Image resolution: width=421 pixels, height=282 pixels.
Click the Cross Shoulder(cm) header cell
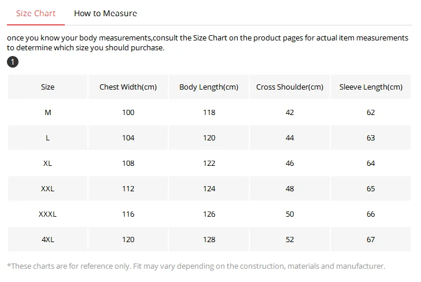click(290, 87)
